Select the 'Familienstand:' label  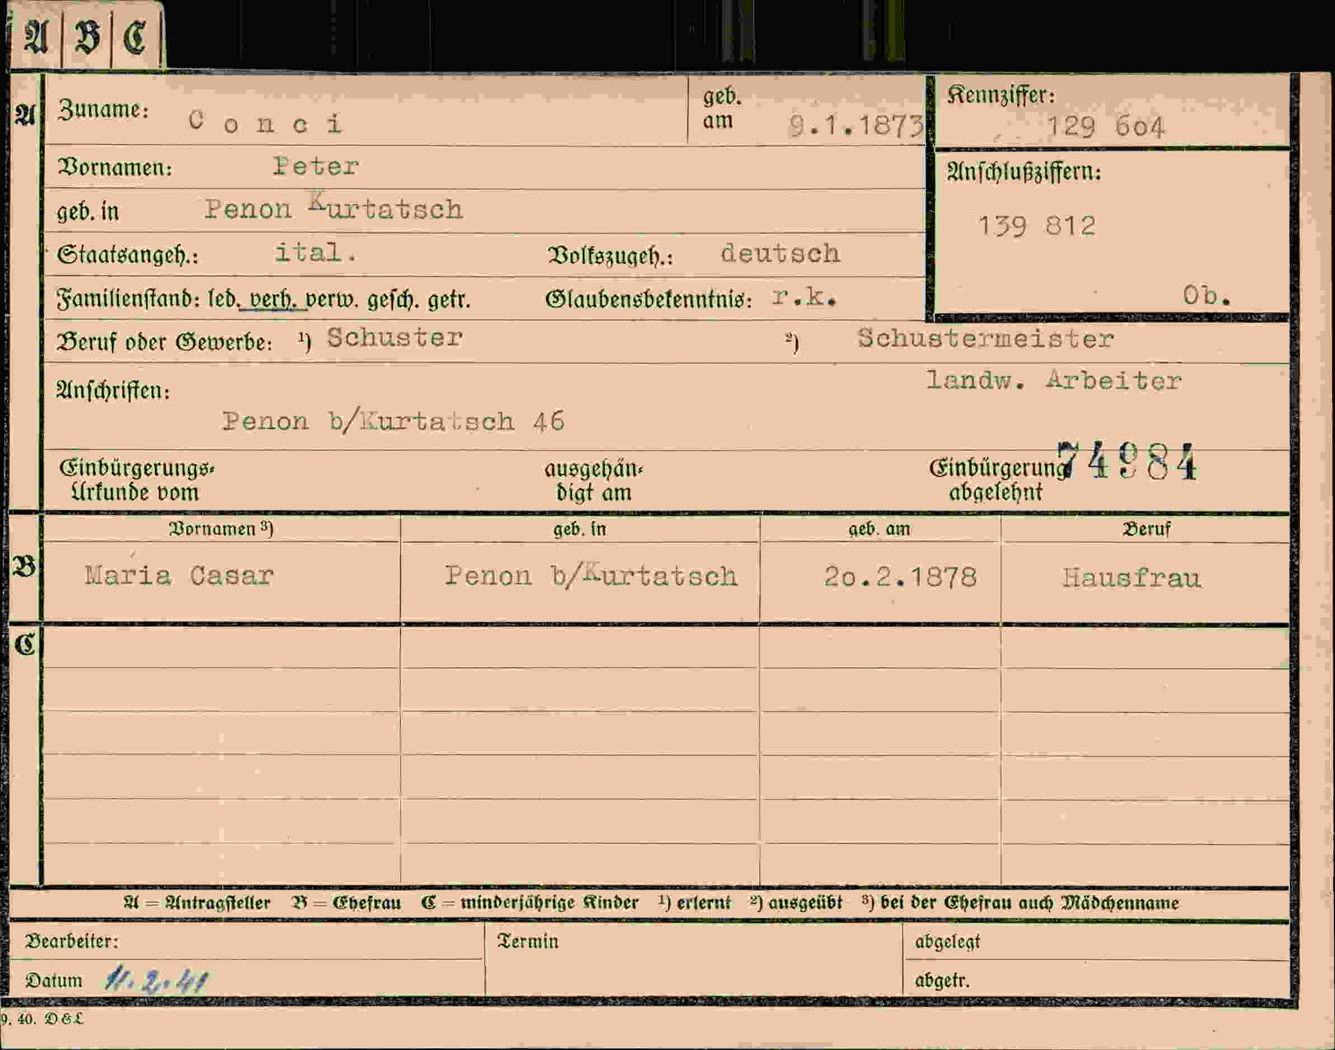coord(129,299)
